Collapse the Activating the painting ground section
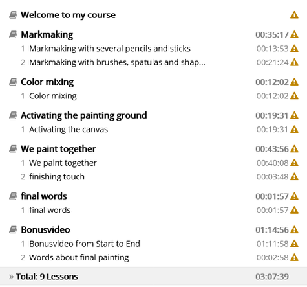 pyautogui.click(x=84, y=115)
